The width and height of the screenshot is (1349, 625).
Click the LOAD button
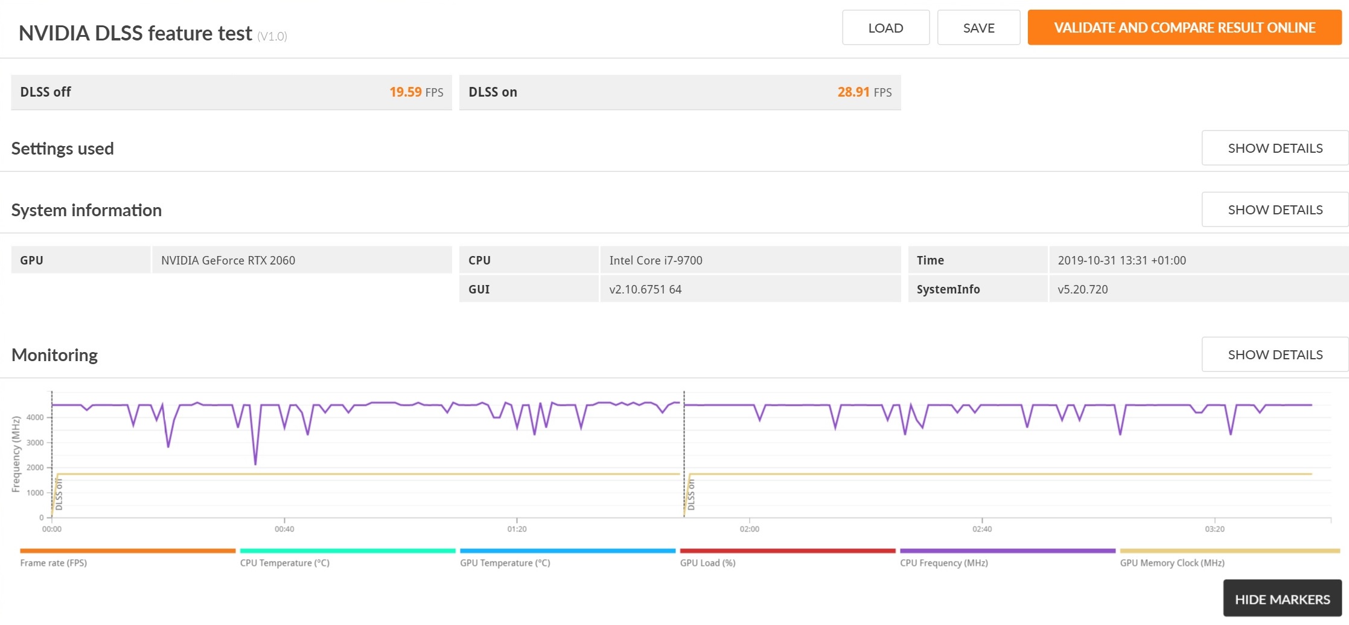click(885, 28)
